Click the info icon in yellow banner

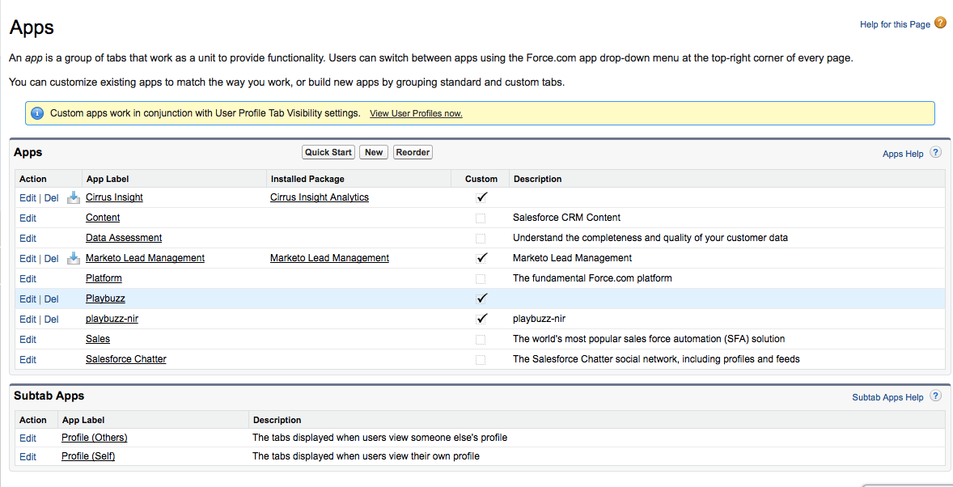[x=37, y=113]
